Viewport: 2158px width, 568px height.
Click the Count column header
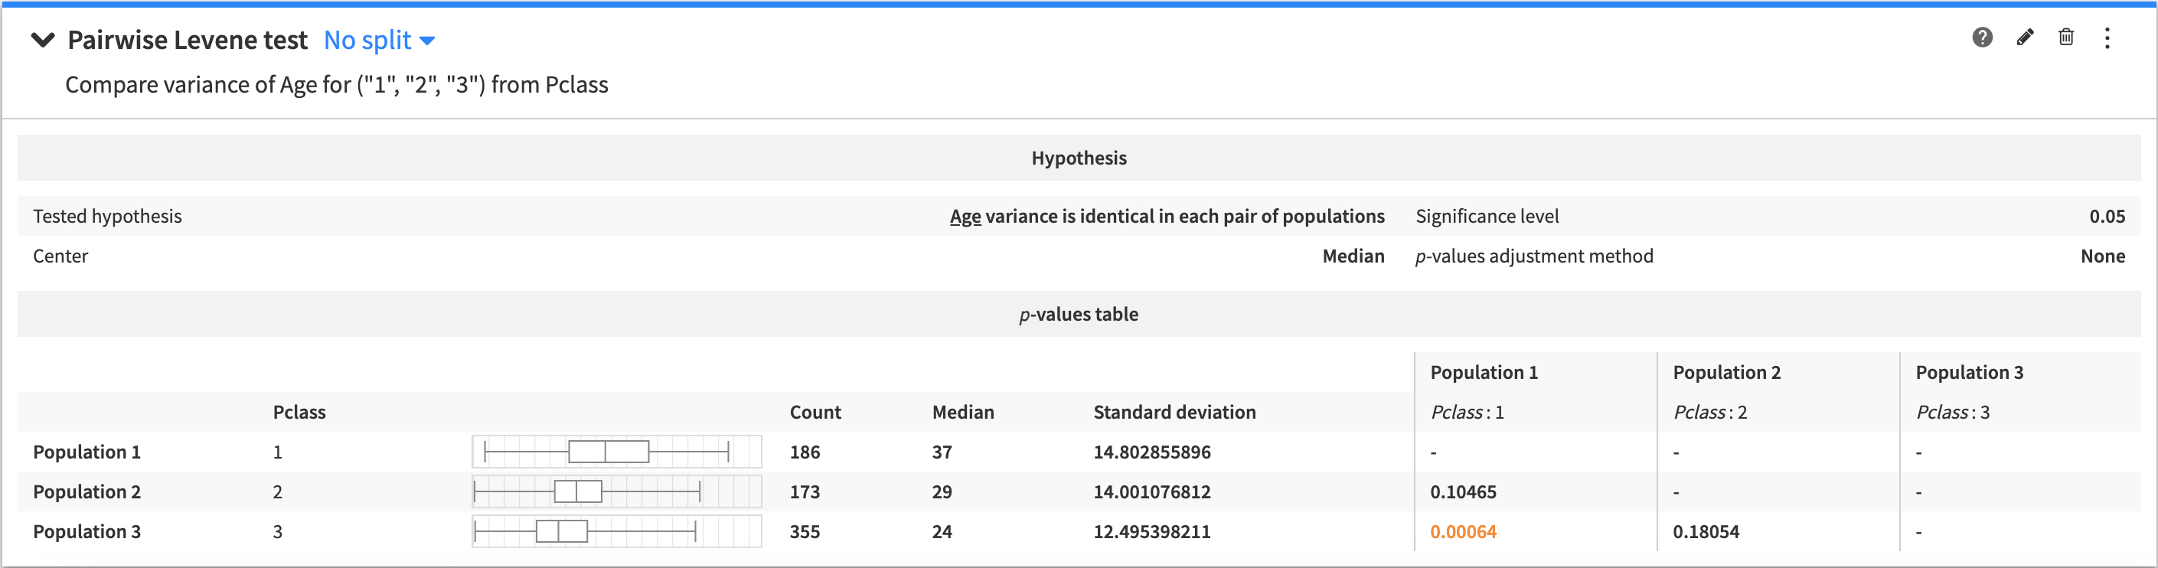click(815, 412)
